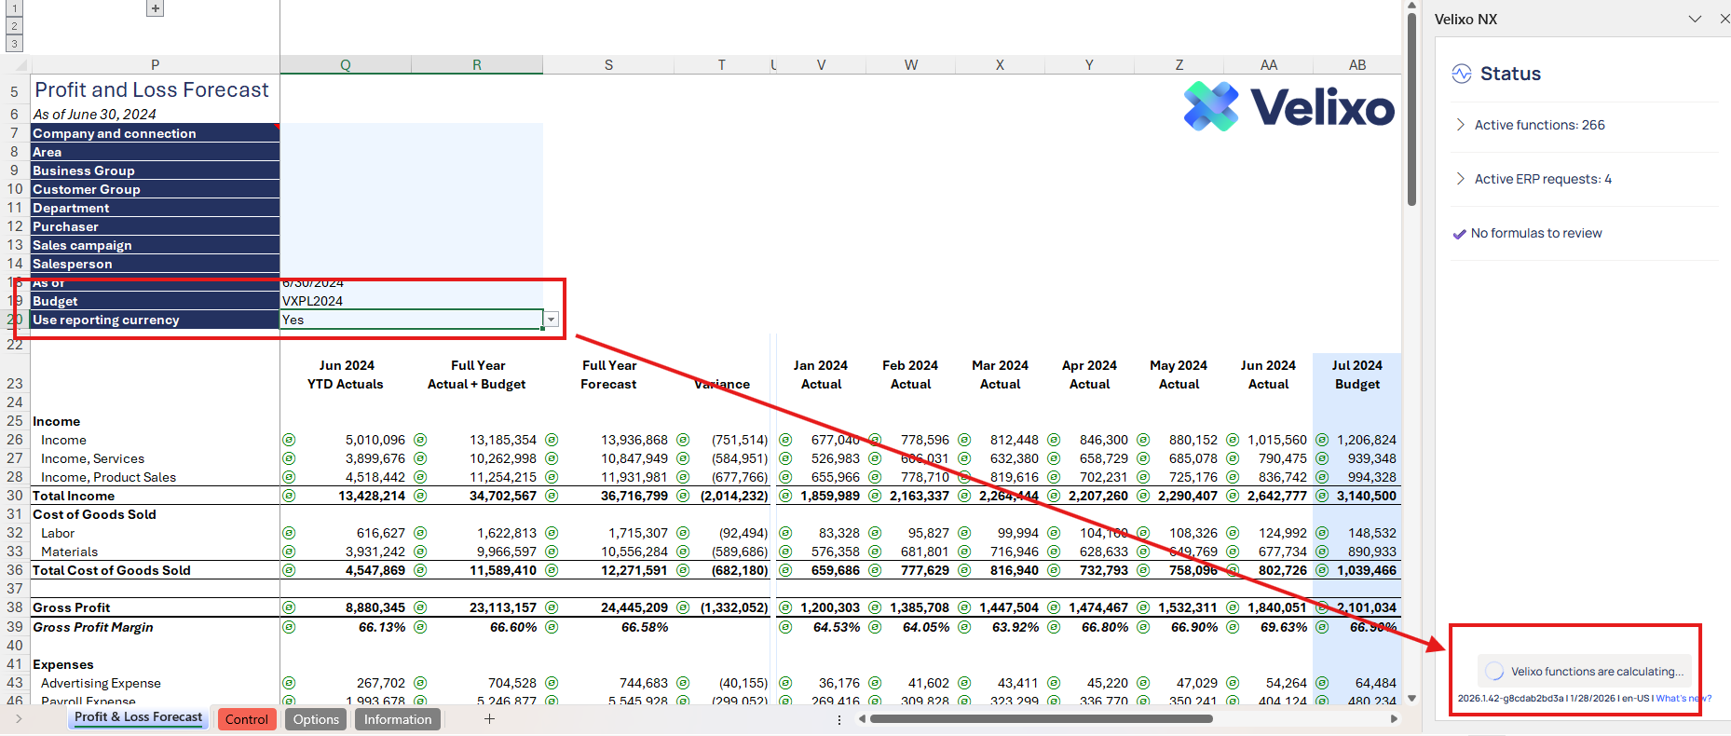Click the add new sheet plus icon
Image resolution: width=1731 pixels, height=736 pixels.
point(489,718)
